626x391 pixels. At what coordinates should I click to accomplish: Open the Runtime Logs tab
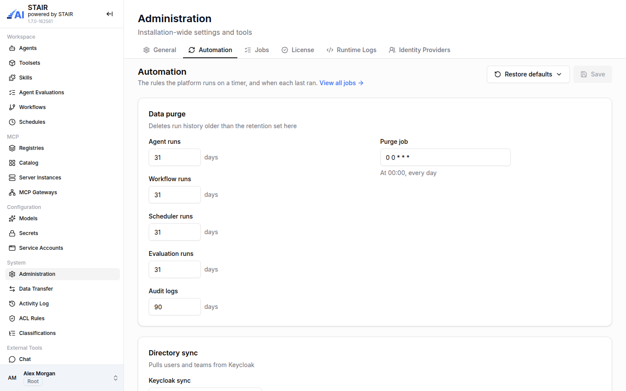tap(351, 50)
